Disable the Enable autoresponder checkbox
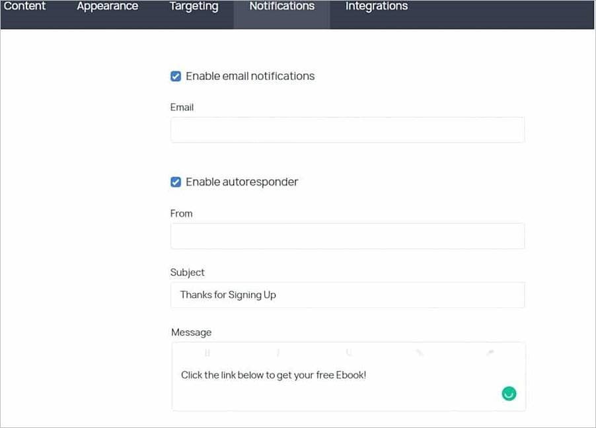Viewport: 596px width, 428px height. (x=176, y=182)
